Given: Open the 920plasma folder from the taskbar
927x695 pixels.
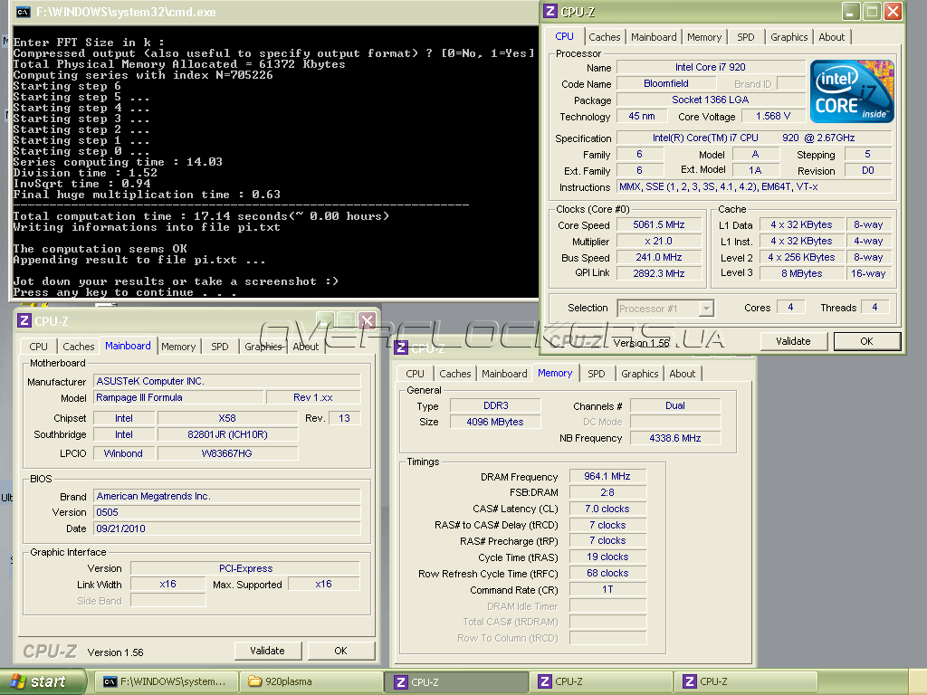Looking at the screenshot, I should point(312,681).
